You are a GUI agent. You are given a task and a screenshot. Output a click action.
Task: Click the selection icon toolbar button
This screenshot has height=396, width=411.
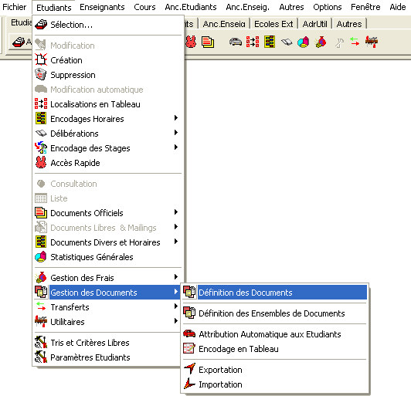(19, 42)
